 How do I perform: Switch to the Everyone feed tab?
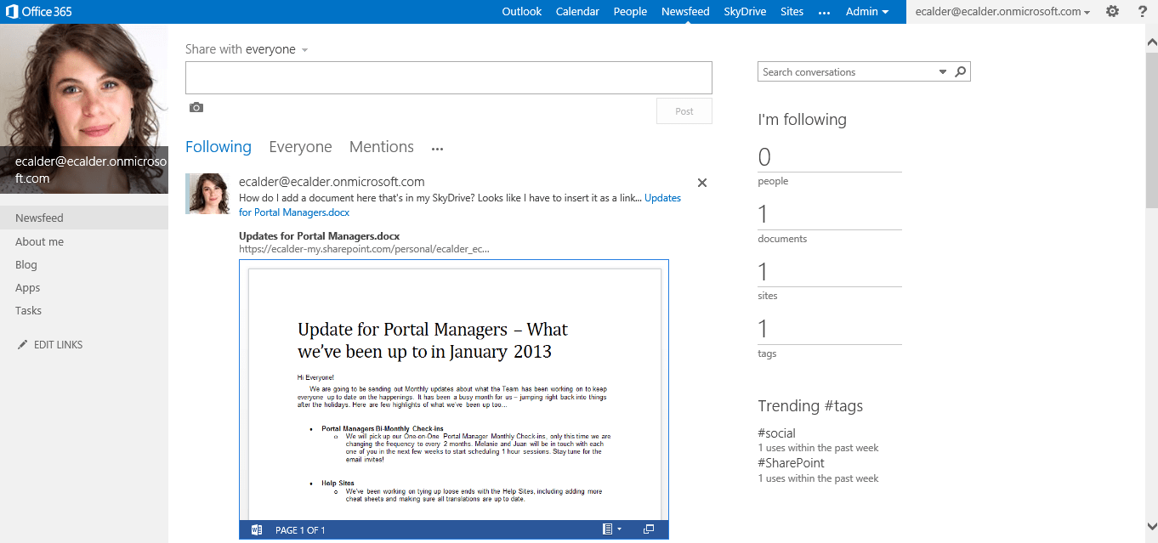pyautogui.click(x=300, y=147)
